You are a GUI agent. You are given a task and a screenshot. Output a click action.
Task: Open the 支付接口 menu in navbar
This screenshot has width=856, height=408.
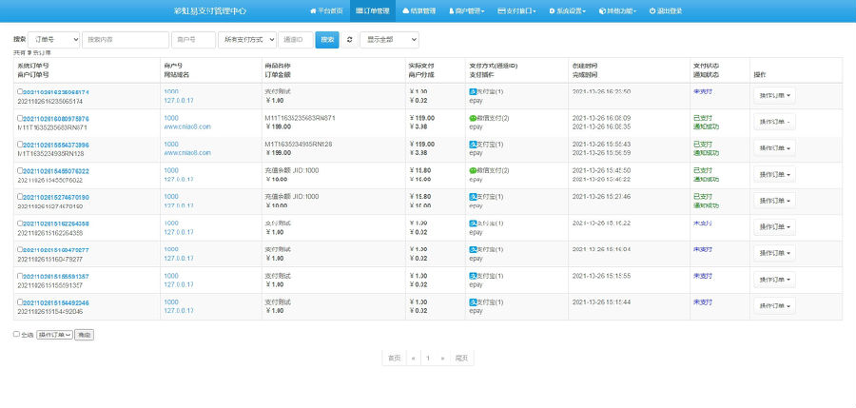point(516,10)
